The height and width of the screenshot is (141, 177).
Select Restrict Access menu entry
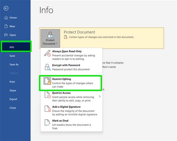tap(71, 96)
